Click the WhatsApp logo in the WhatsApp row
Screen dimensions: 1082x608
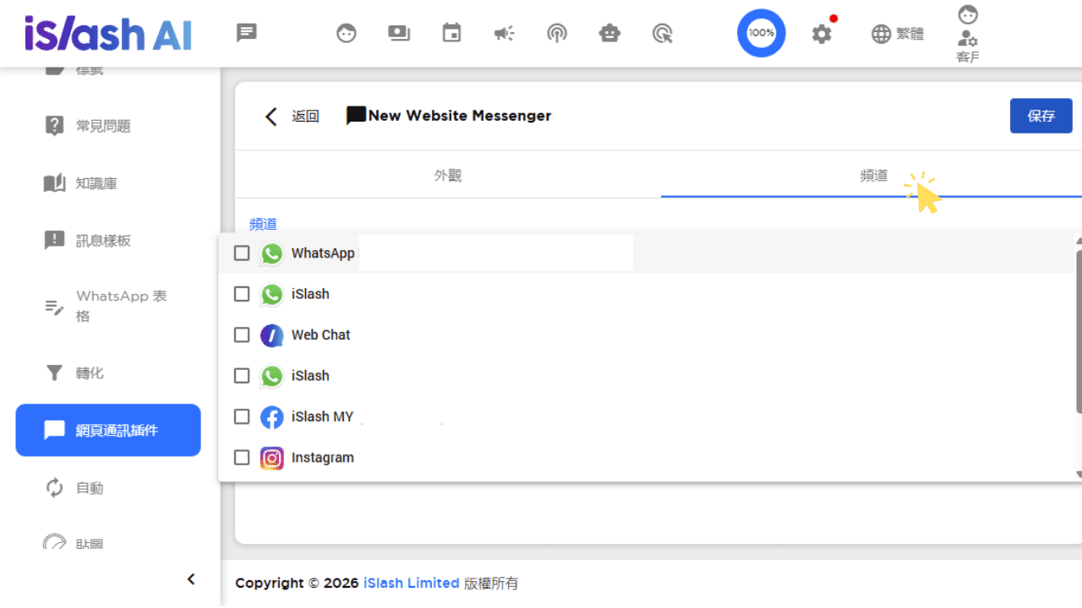coord(271,253)
